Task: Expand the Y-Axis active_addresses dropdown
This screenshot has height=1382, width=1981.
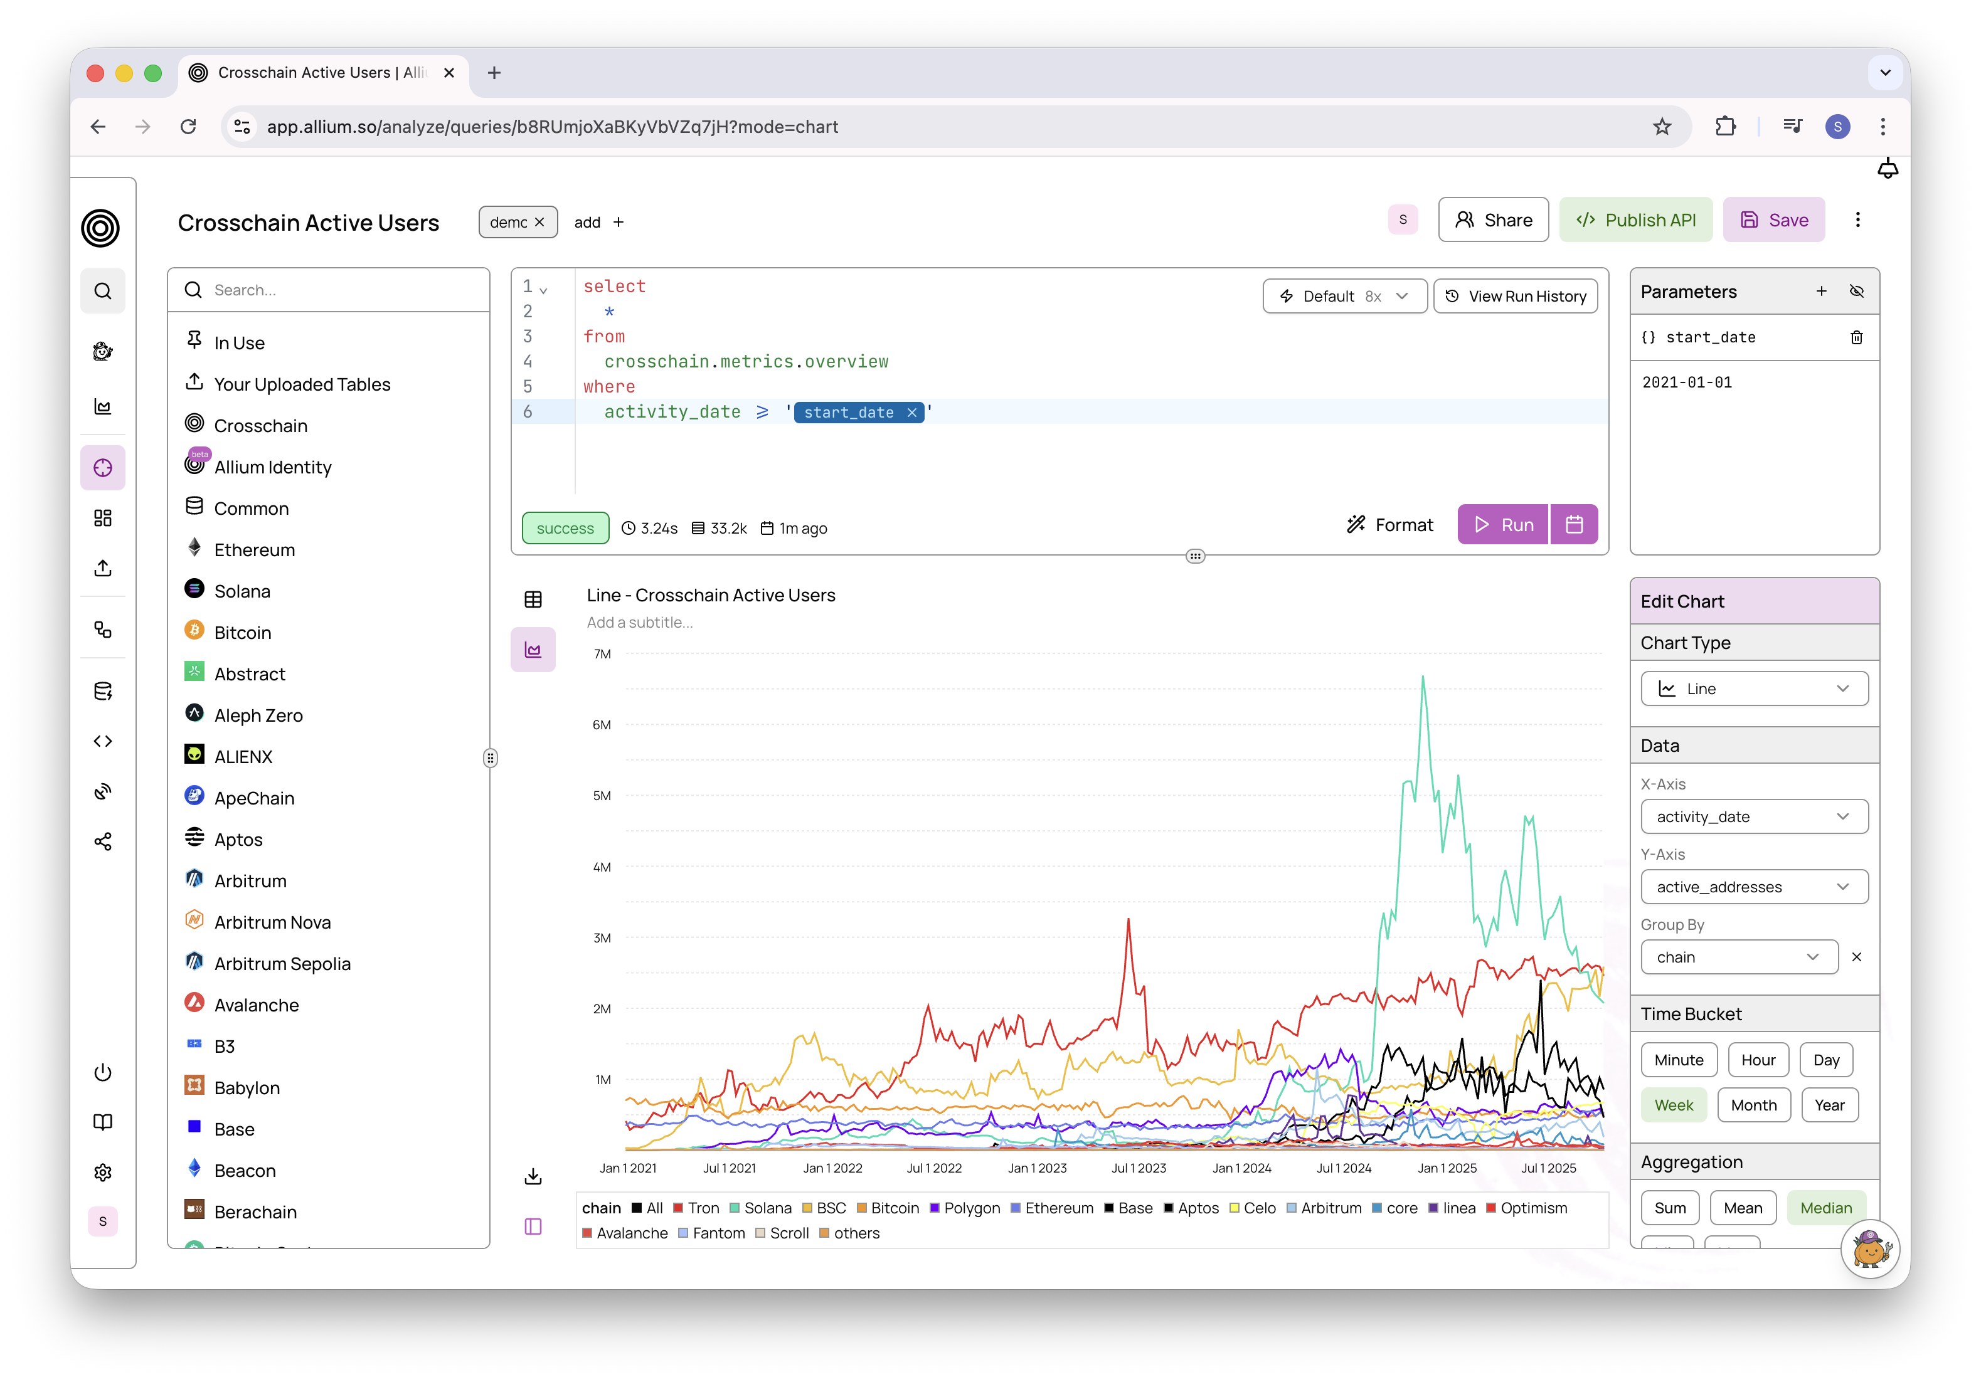Action: (x=1754, y=887)
